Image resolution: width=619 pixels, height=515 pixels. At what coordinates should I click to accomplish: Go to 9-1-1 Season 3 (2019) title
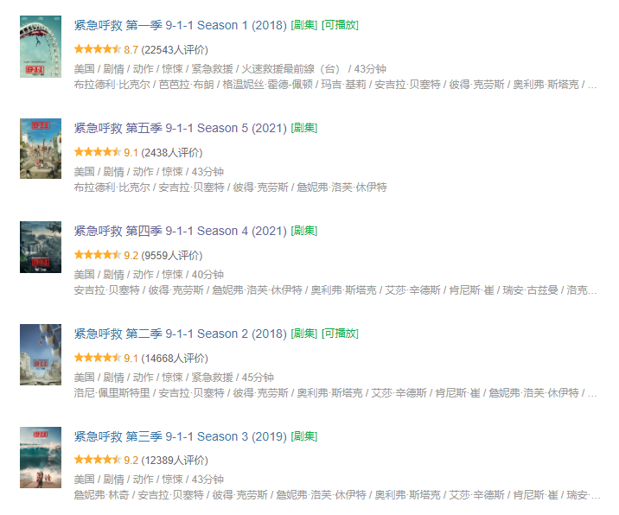pyautogui.click(x=181, y=436)
